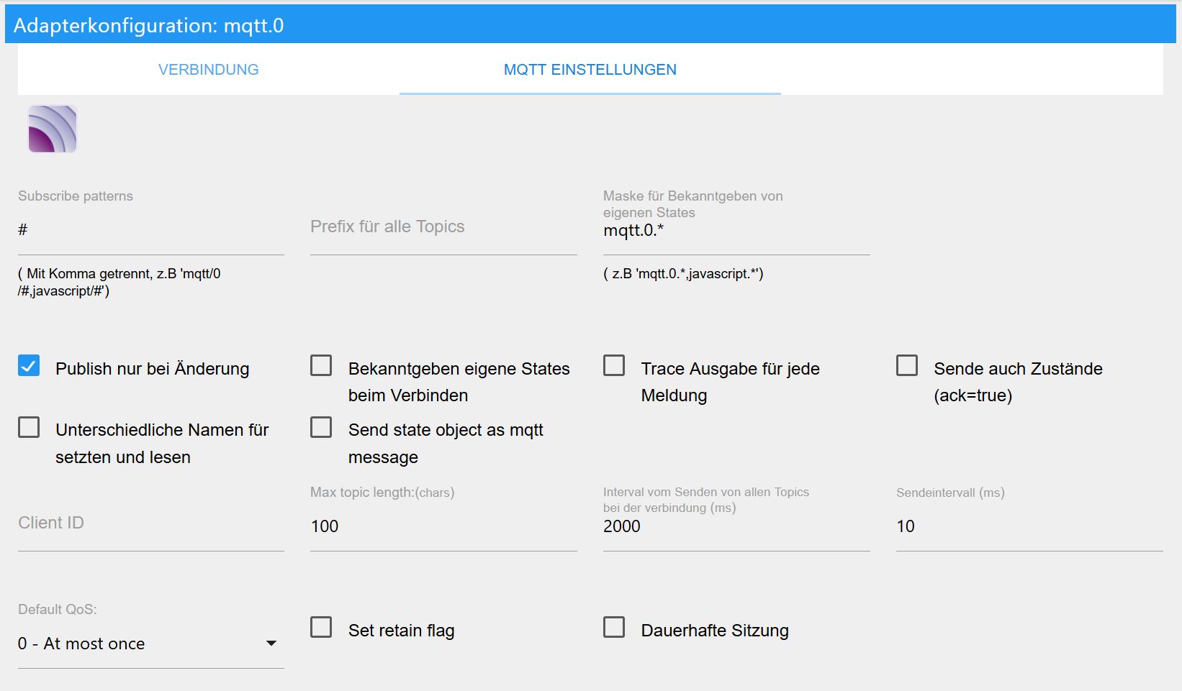The width and height of the screenshot is (1182, 691).
Task: Click the Sendeintervall (ms) field
Action: (x=1029, y=526)
